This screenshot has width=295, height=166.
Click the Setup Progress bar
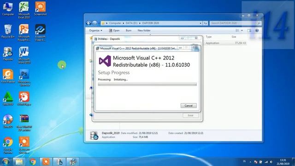[x=147, y=84]
